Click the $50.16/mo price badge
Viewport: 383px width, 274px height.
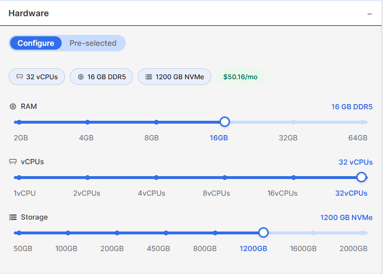click(x=241, y=77)
